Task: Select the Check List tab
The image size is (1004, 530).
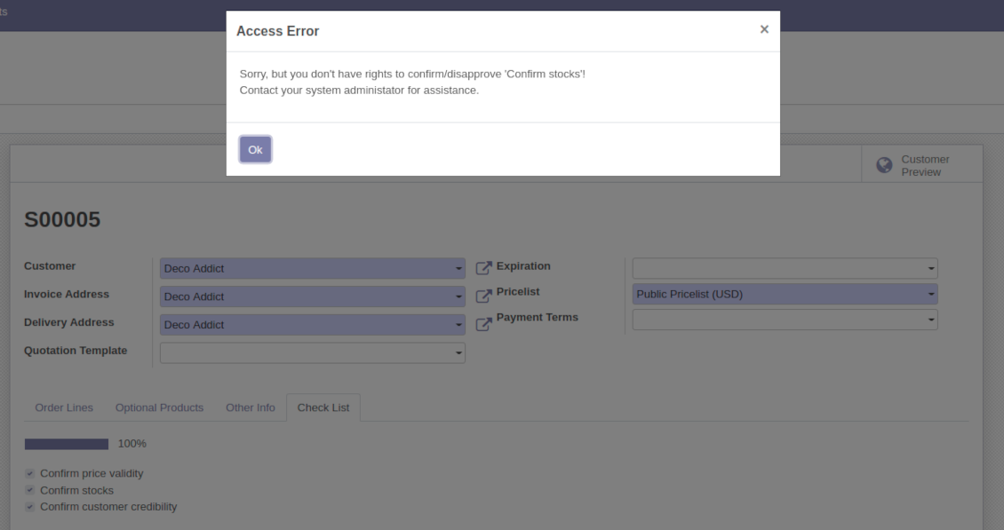Action: coord(323,407)
